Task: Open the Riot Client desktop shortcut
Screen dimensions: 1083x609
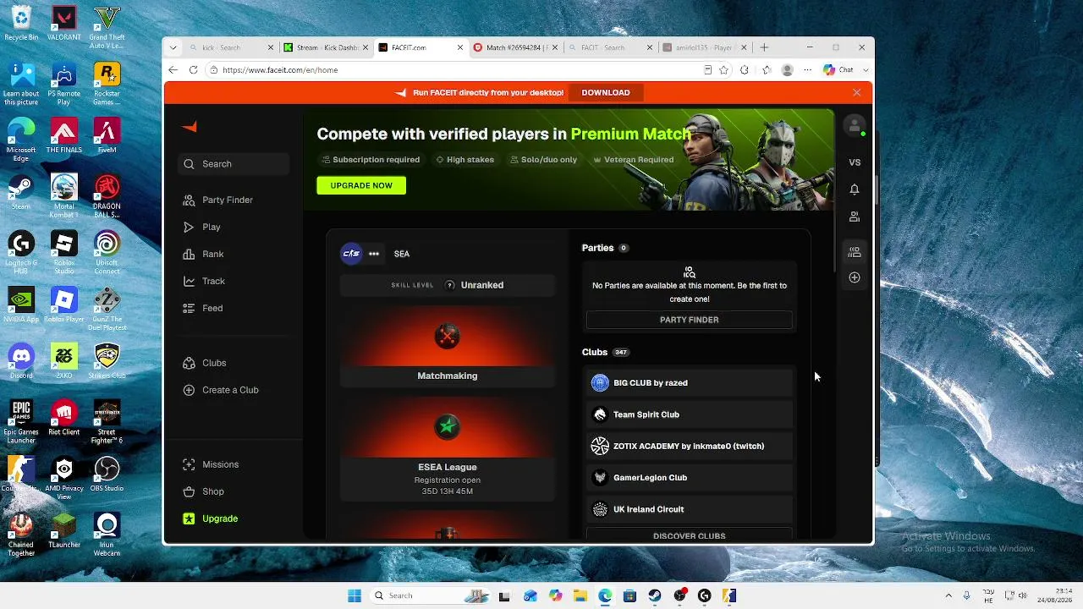Action: pos(63,418)
